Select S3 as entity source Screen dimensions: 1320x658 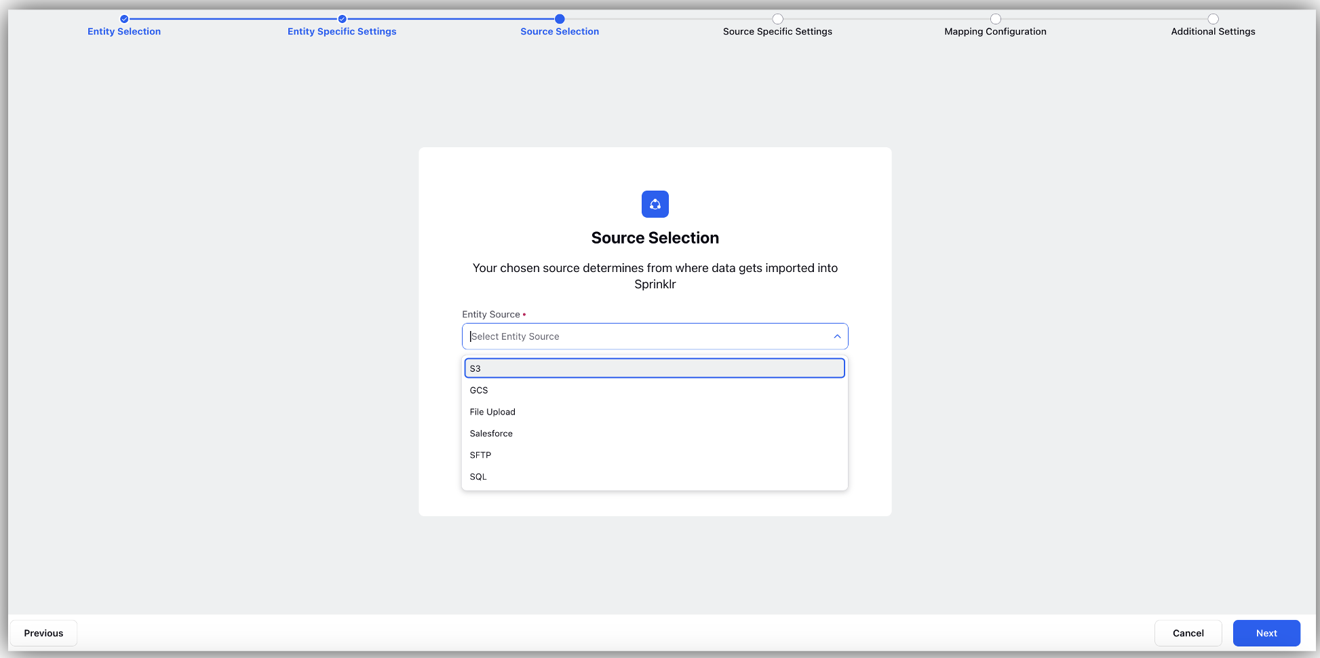pos(655,368)
